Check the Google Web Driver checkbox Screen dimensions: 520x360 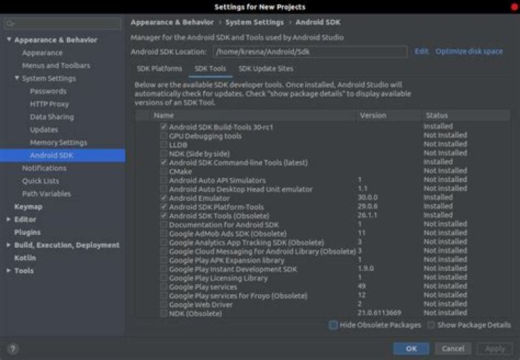(163, 304)
